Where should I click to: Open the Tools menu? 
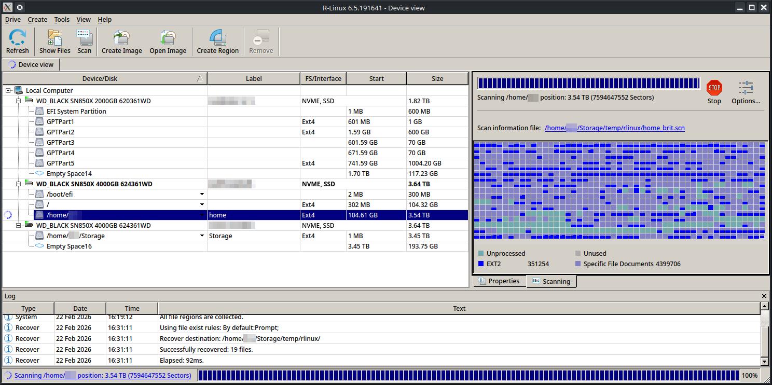[x=62, y=19]
